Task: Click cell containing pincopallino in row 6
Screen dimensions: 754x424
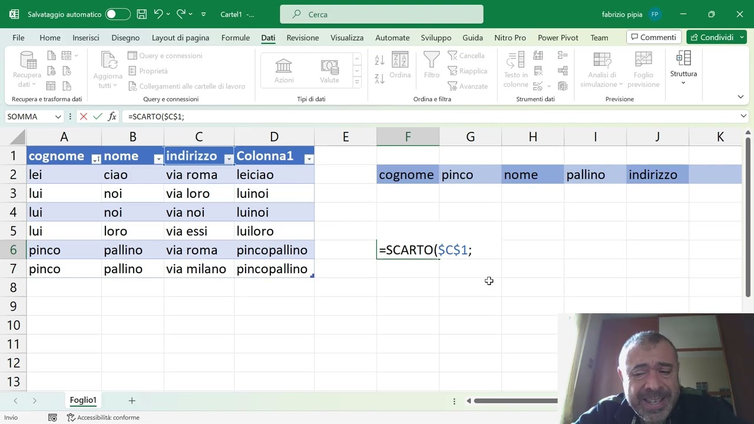Action: point(274,250)
